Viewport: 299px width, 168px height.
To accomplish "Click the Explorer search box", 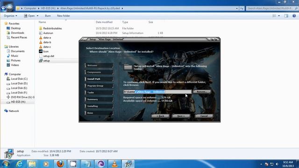I will click(272, 8).
